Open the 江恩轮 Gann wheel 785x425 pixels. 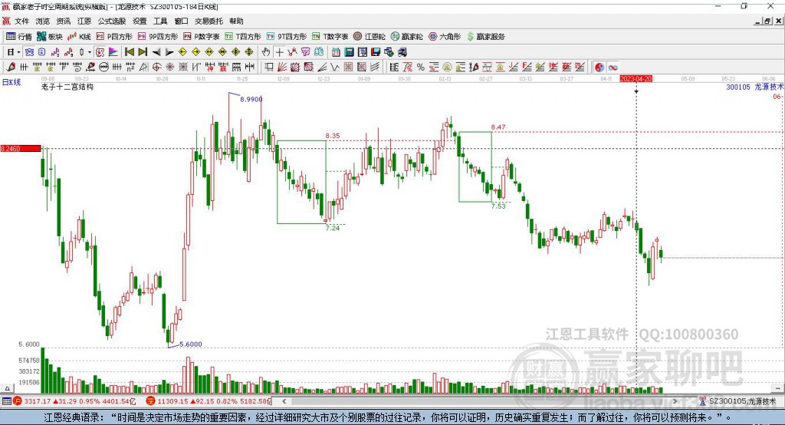(x=370, y=37)
